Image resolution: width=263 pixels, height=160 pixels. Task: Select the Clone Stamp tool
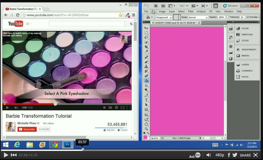click(x=146, y=66)
